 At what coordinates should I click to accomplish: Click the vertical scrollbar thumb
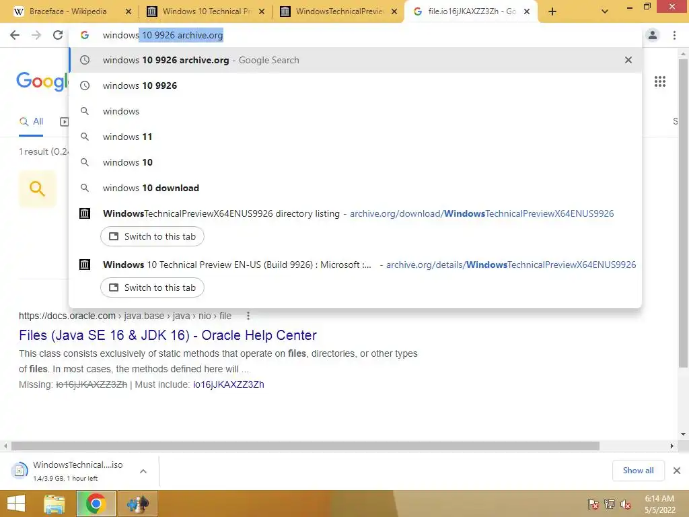[683, 213]
